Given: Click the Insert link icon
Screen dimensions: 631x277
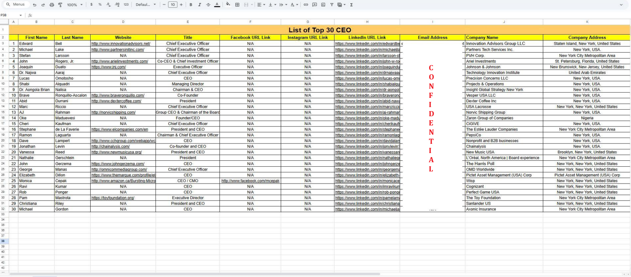Looking at the screenshot, I should pyautogui.click(x=306, y=5).
